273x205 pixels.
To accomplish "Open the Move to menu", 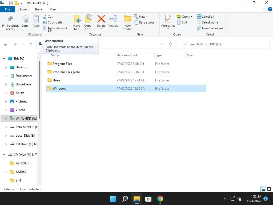I will 77,23.
